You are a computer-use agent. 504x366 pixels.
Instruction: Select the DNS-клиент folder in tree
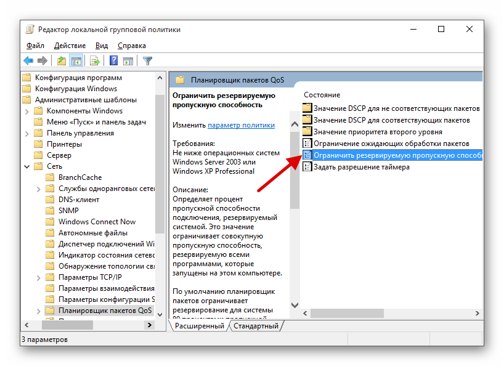point(78,200)
